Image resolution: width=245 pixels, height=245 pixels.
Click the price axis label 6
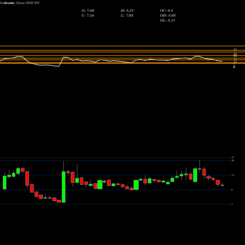point(232,190)
